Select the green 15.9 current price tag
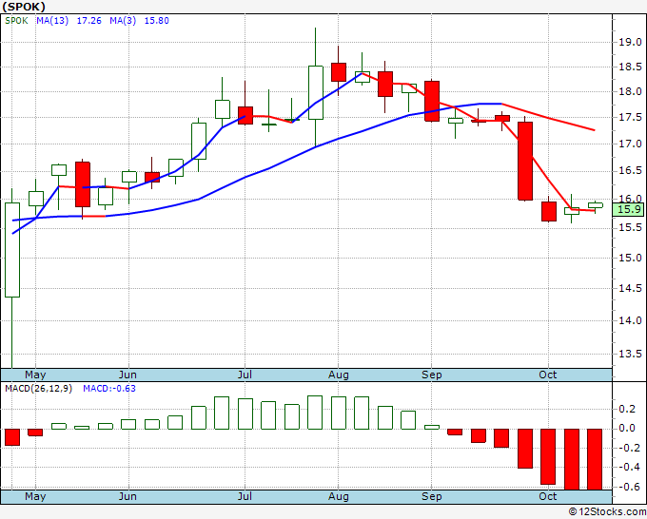The height and width of the screenshot is (519, 647). point(628,209)
